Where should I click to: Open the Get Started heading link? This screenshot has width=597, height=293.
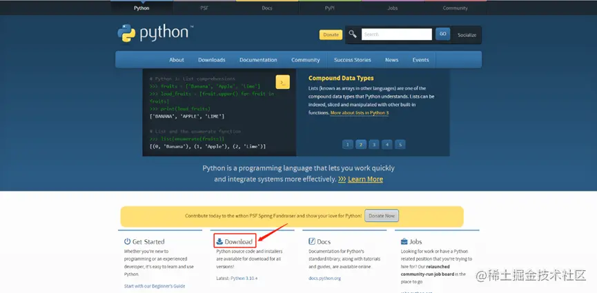pyautogui.click(x=148, y=241)
